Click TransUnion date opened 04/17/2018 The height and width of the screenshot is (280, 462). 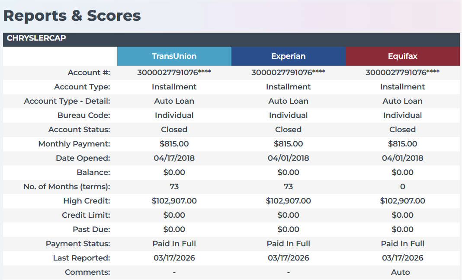(x=174, y=158)
